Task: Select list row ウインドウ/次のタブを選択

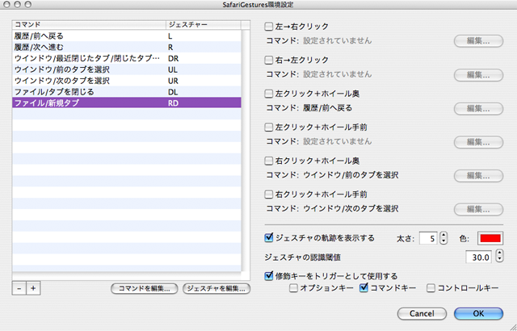Action: (127, 81)
